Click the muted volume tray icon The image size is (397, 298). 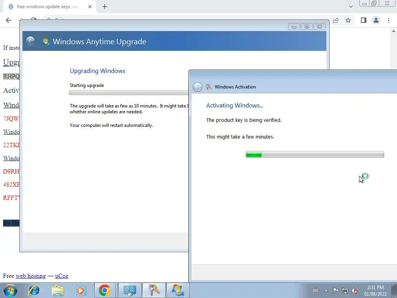tap(354, 291)
